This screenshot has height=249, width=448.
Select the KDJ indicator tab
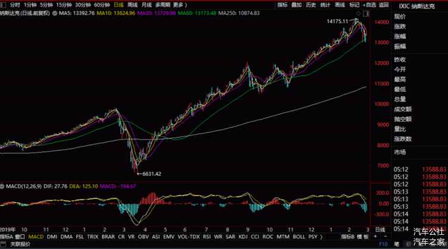pyautogui.click(x=243, y=237)
